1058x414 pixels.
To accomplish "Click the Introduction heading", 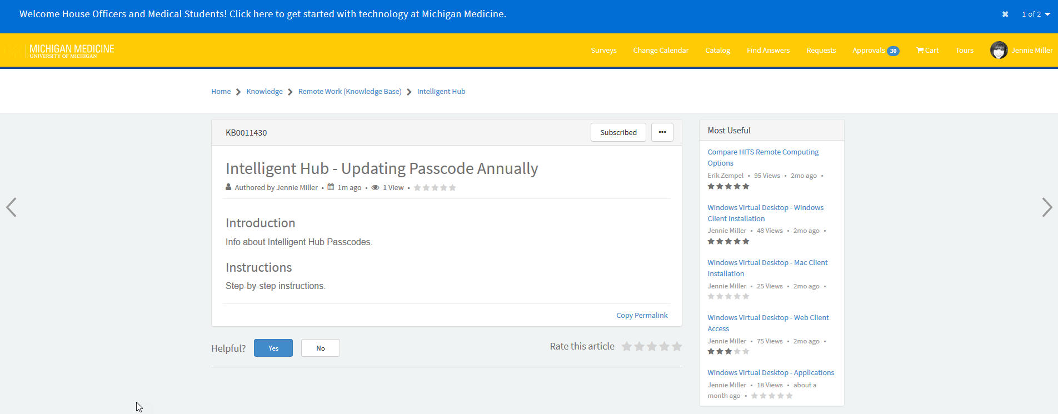I will click(260, 223).
